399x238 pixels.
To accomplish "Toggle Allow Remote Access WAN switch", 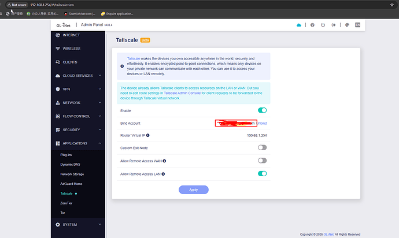I will 262,161.
